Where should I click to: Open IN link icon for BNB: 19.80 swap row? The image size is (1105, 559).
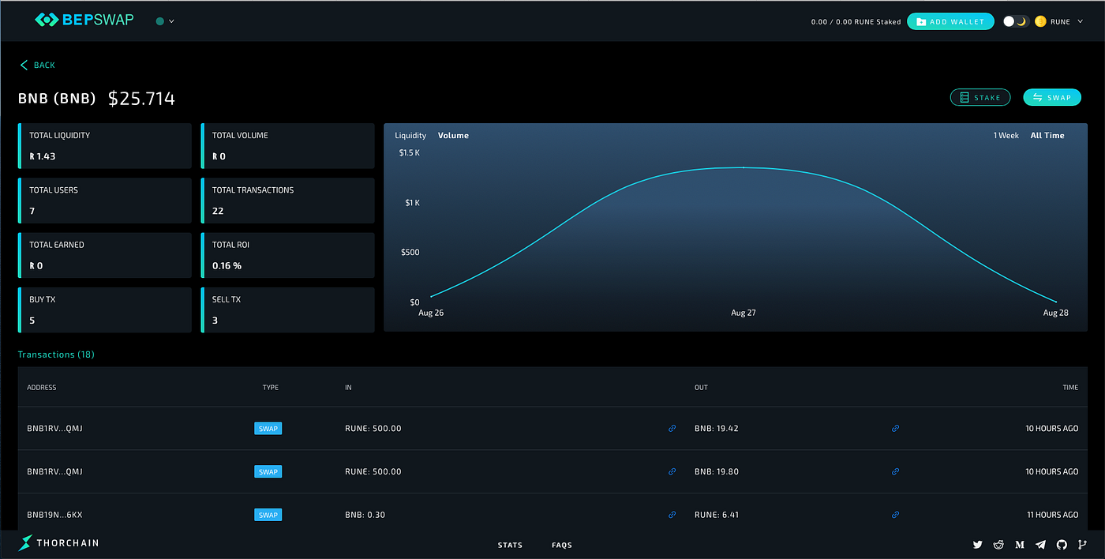[672, 471]
